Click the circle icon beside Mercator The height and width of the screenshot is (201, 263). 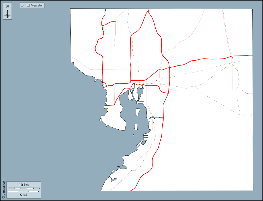[22, 5]
